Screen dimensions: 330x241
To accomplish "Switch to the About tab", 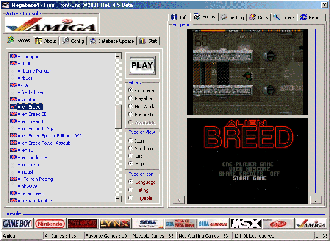I will point(46,41).
